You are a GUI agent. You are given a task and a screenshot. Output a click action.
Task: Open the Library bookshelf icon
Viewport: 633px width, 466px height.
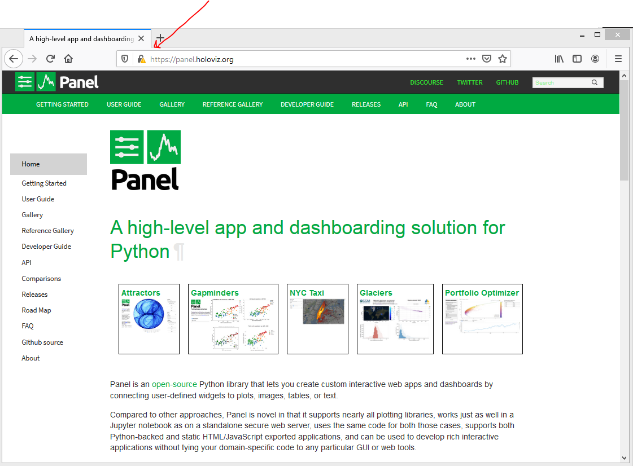[x=559, y=59]
